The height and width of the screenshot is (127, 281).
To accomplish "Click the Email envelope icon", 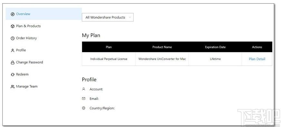I will [x=83, y=99].
